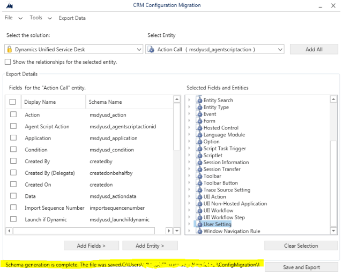Click the Add All button
The height and width of the screenshot is (276, 343).
tap(314, 49)
